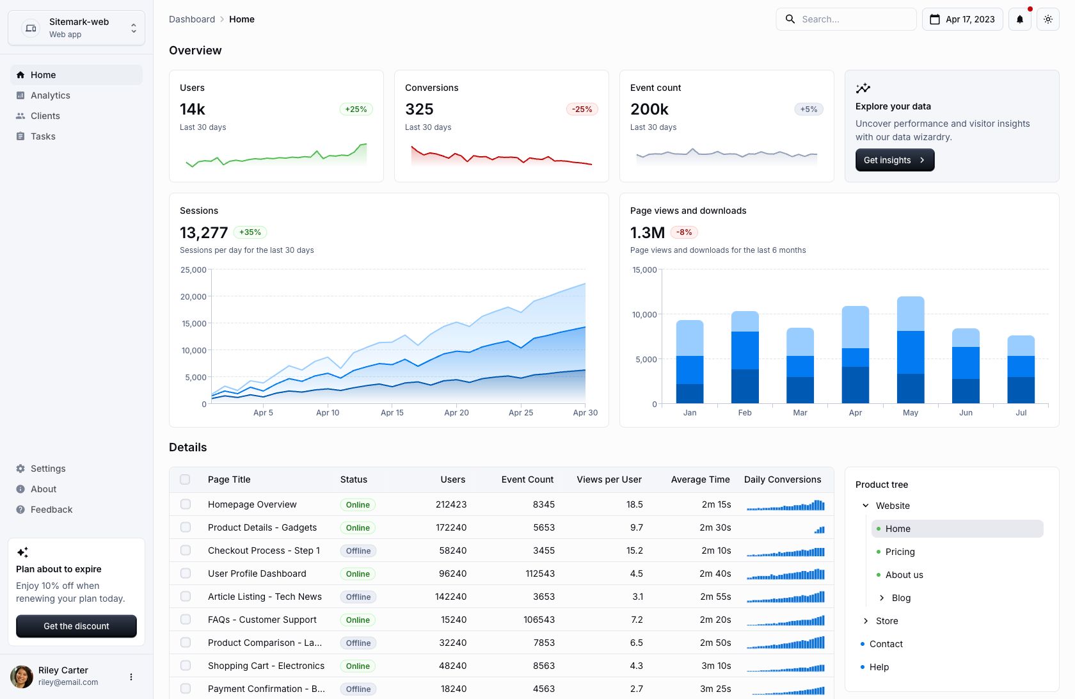Open the Sitemark-web project selector dropdown
The height and width of the screenshot is (699, 1075).
(x=76, y=28)
